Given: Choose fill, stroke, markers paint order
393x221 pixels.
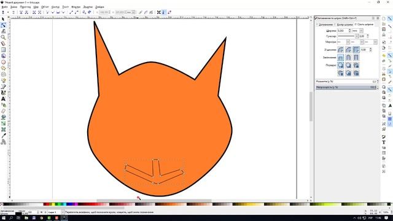Looking at the screenshot, I should (340, 65).
